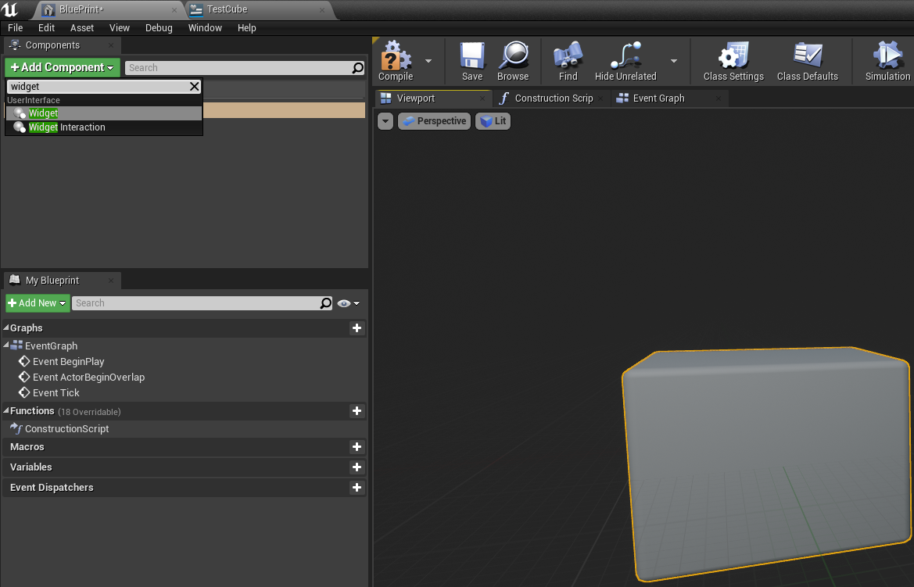
Task: Open the Hide Unrelated options dropdown arrow
Action: (x=674, y=61)
